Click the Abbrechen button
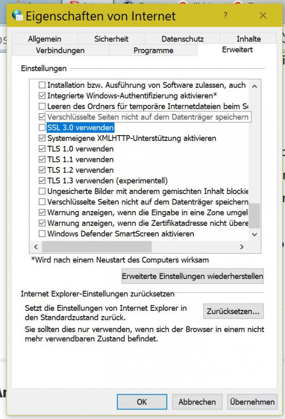Image resolution: width=285 pixels, height=419 pixels. click(197, 402)
